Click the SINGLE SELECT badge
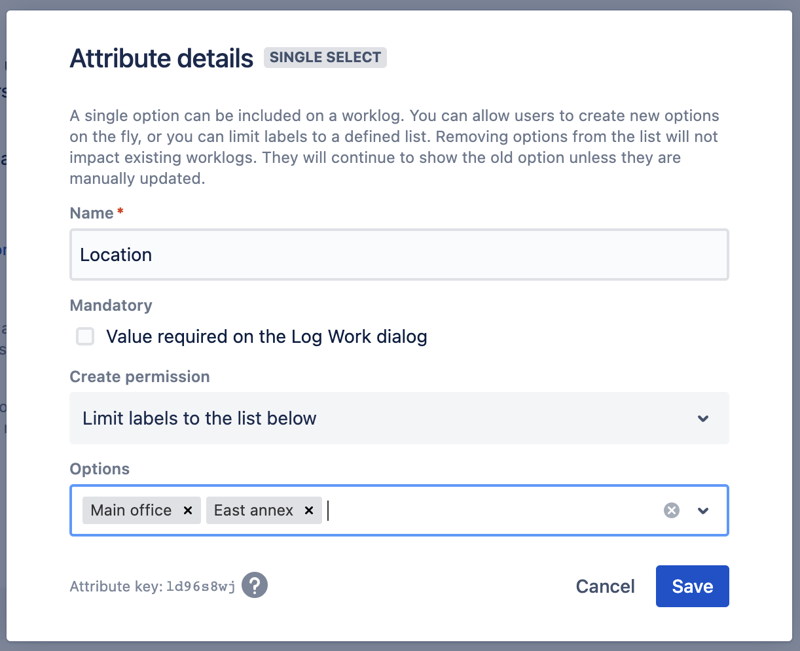Viewport: 800px width, 651px height. [x=325, y=58]
